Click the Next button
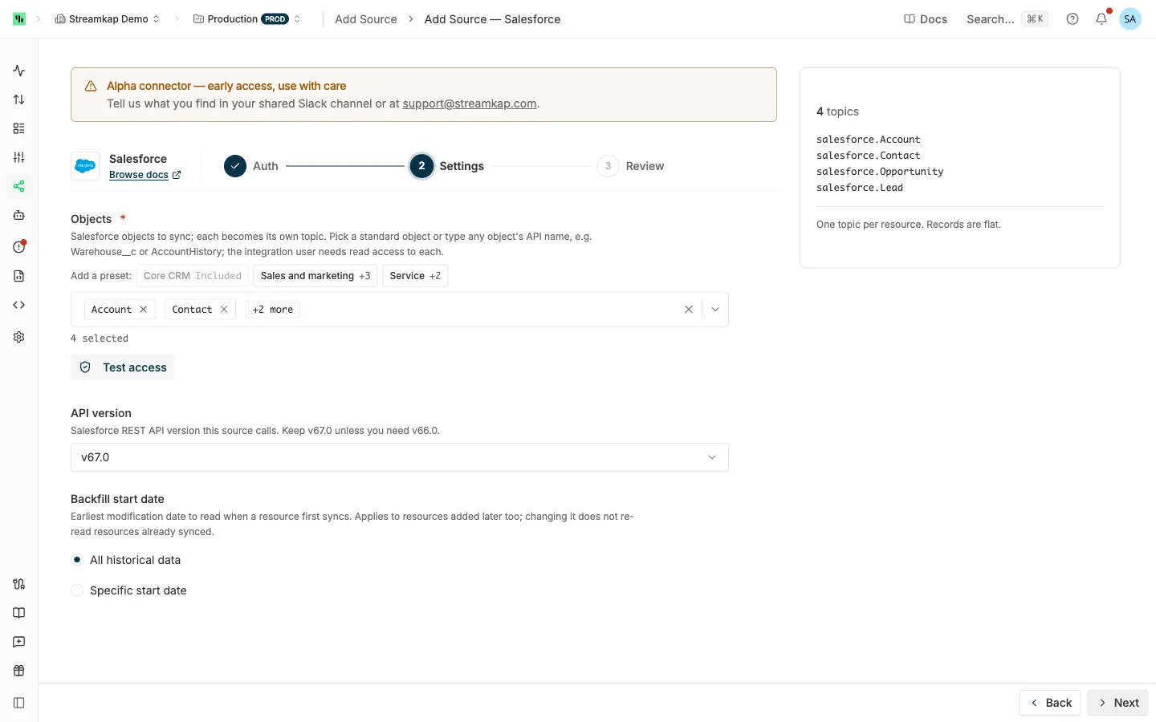Screen dimensions: 1156x722 coord(1118,703)
